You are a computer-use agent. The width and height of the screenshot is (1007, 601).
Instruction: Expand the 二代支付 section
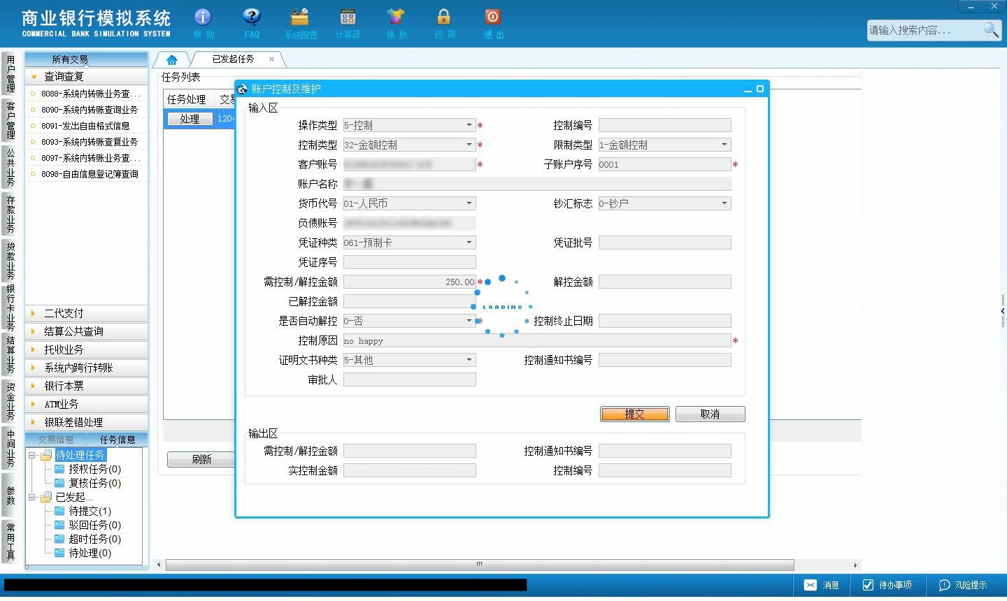pyautogui.click(x=86, y=313)
